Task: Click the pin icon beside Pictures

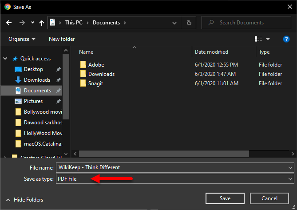Action: click(58, 101)
